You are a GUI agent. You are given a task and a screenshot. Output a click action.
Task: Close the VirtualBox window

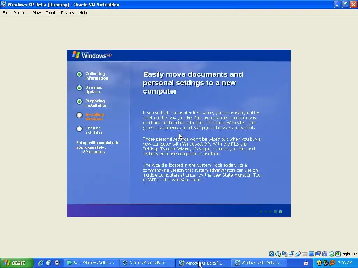(x=353, y=4)
